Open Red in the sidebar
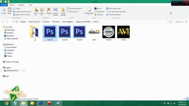 [6, 76]
